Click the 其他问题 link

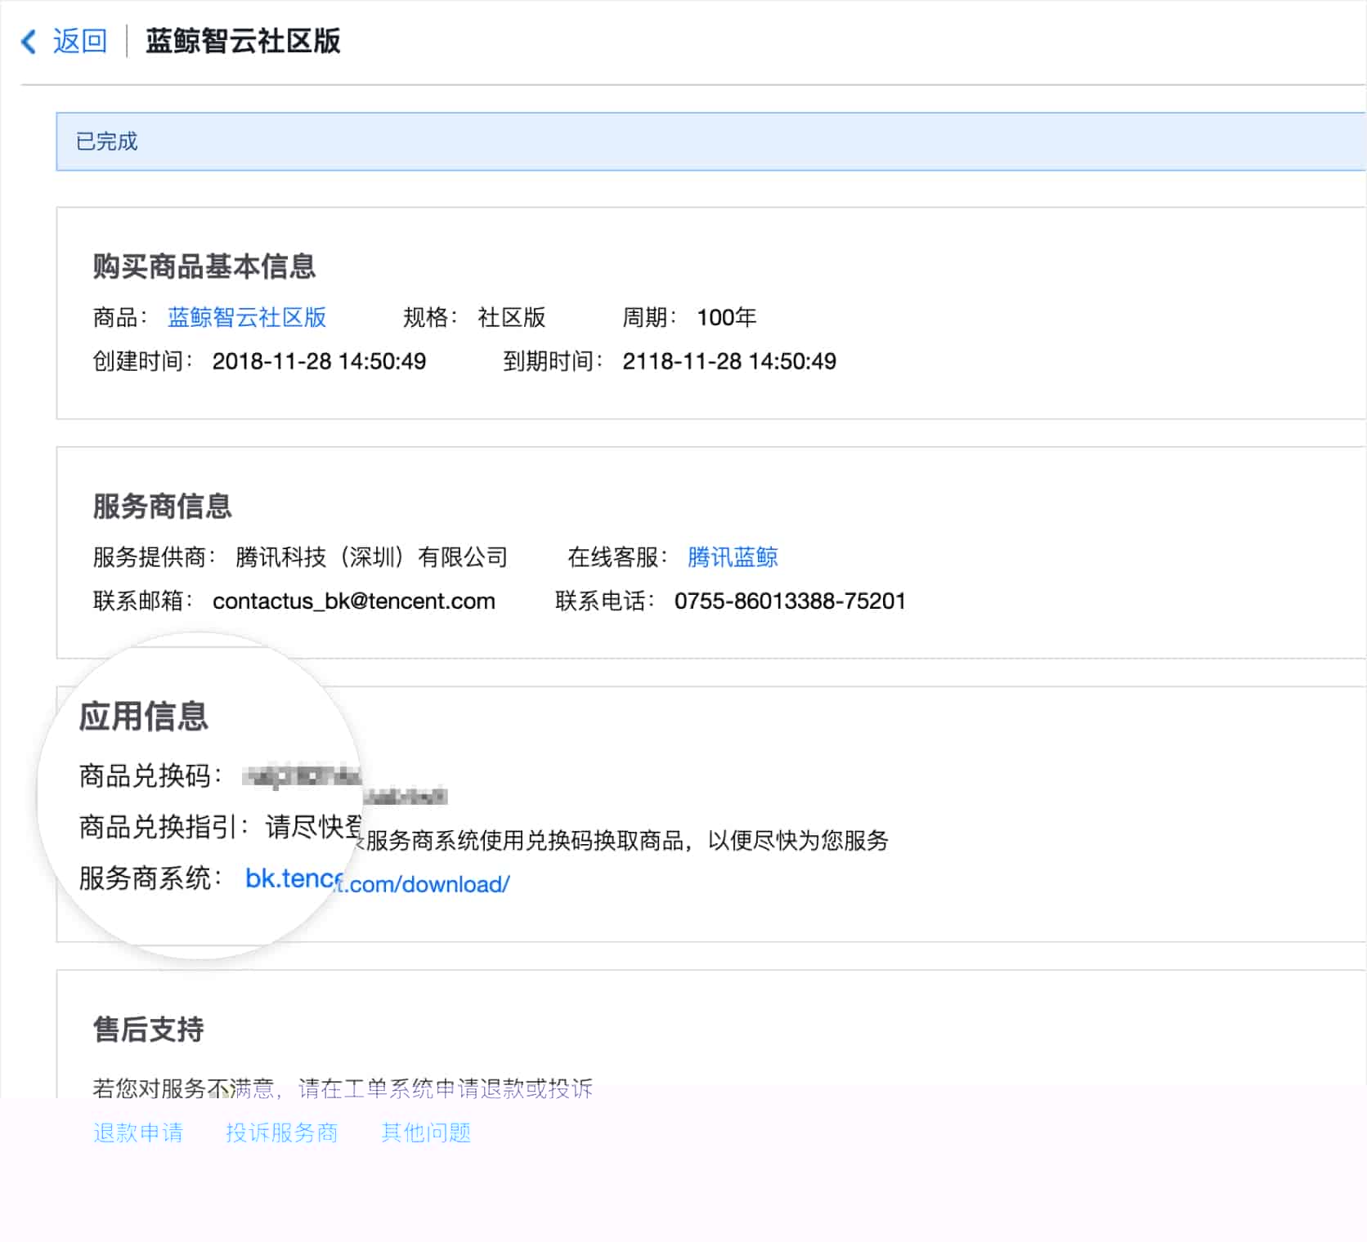click(426, 1133)
